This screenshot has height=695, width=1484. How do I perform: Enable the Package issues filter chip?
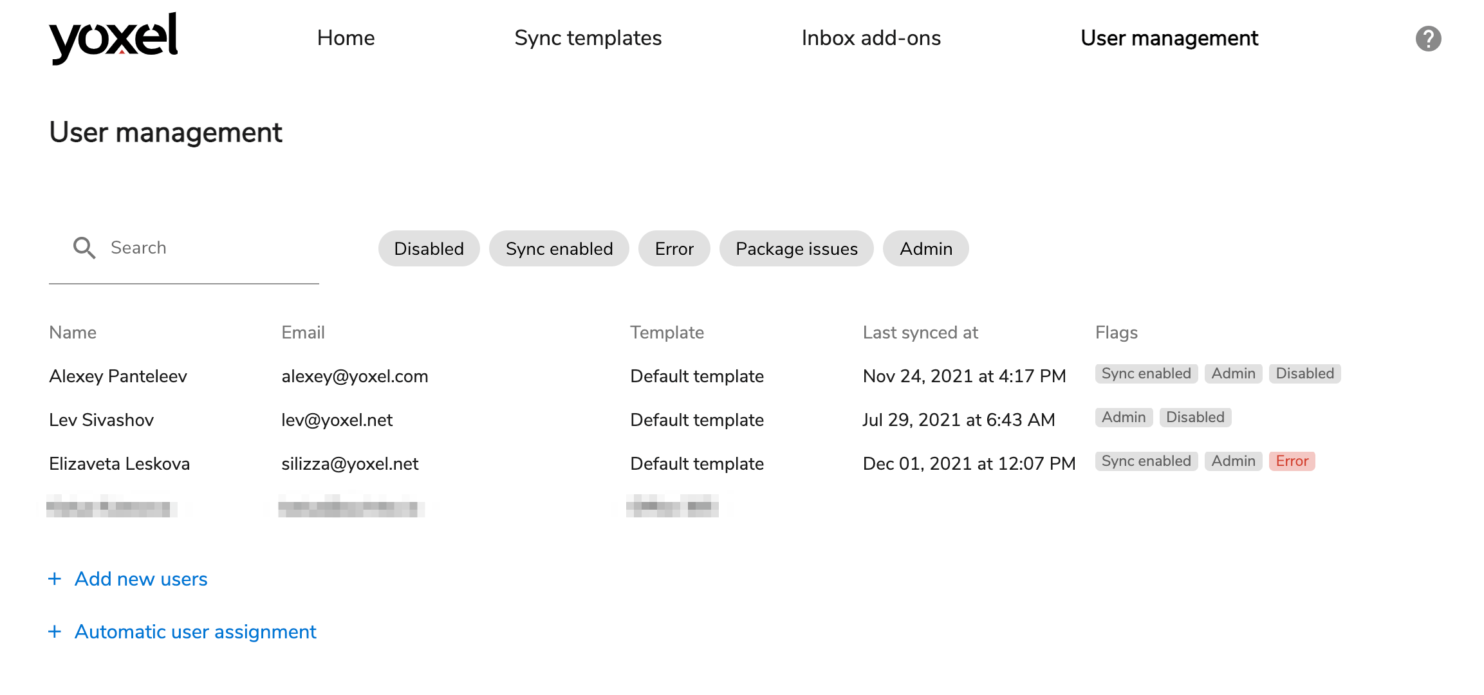coord(796,249)
